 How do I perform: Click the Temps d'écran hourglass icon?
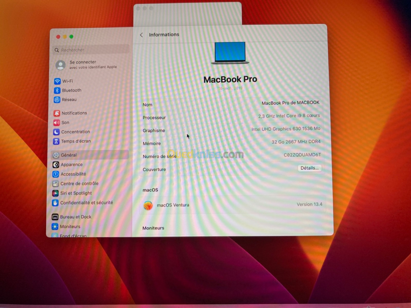tap(56, 141)
